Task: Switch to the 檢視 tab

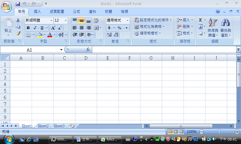Action: (124, 12)
